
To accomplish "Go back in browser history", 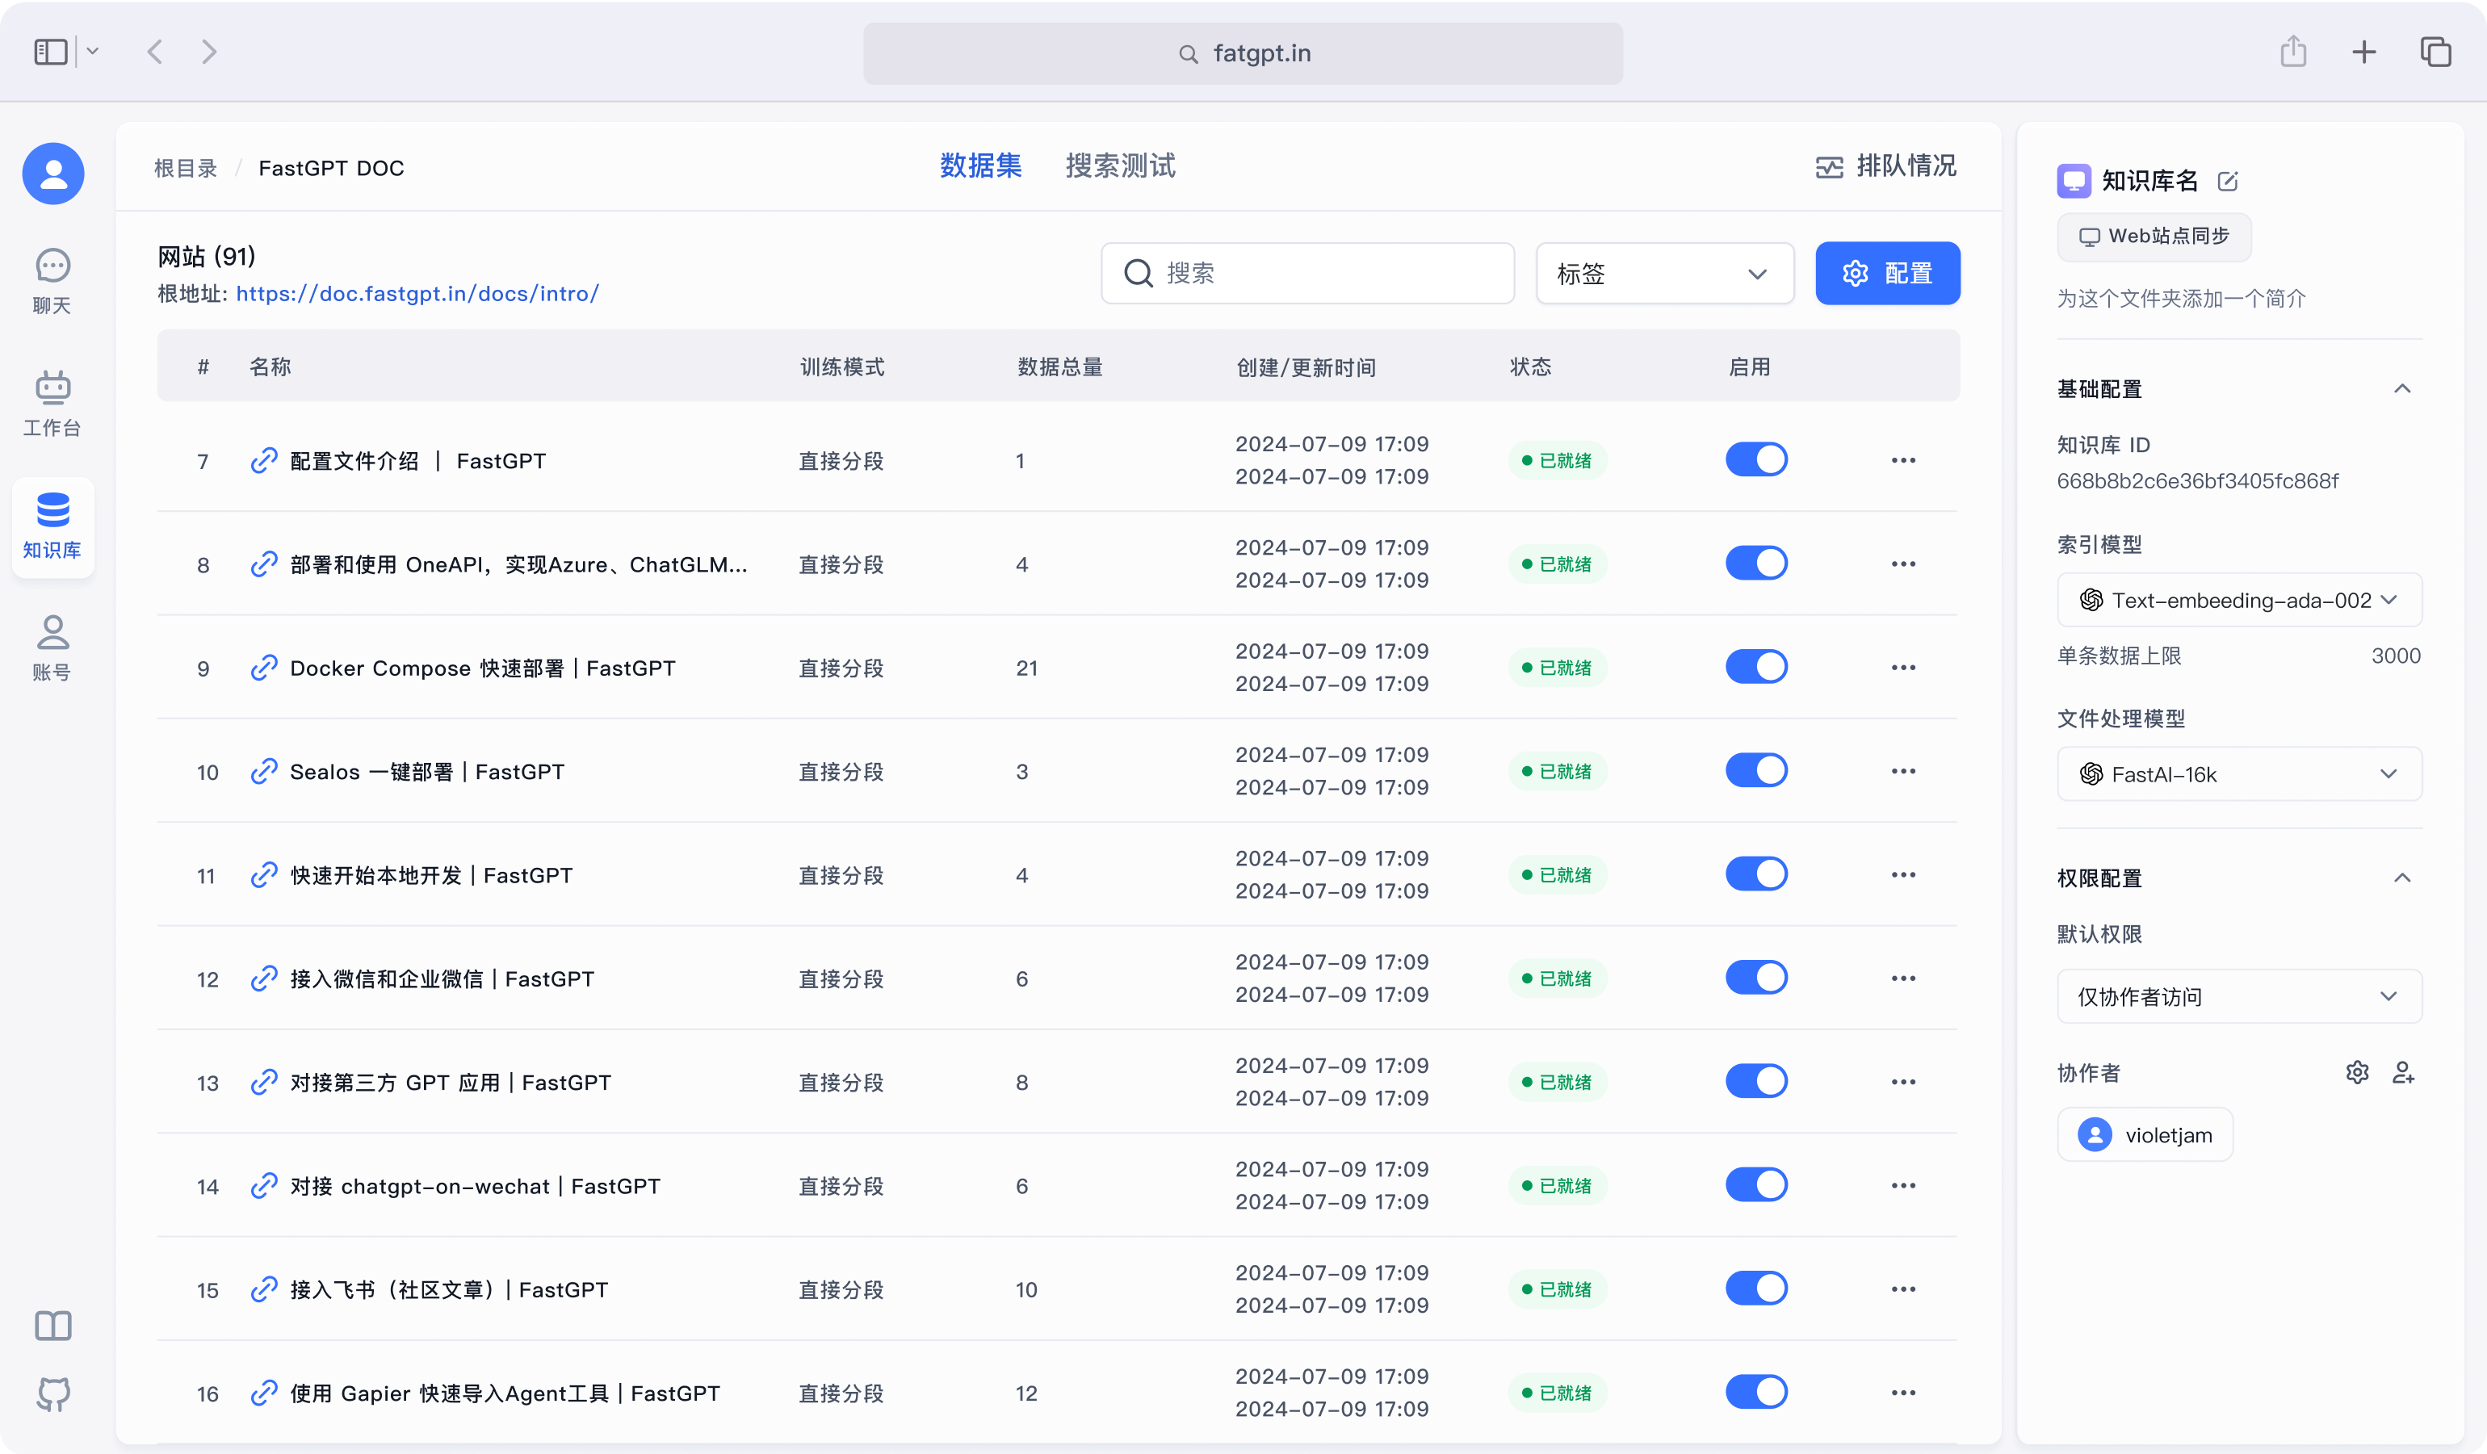I will [155, 52].
